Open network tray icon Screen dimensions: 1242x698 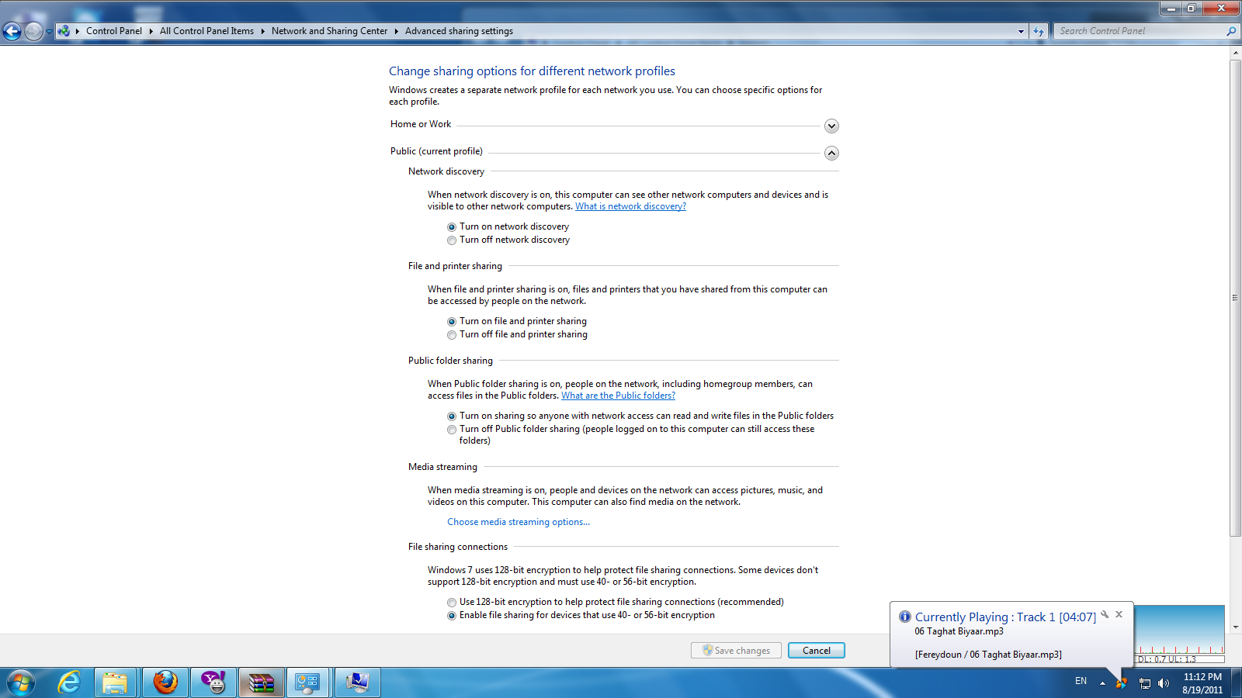point(1144,683)
